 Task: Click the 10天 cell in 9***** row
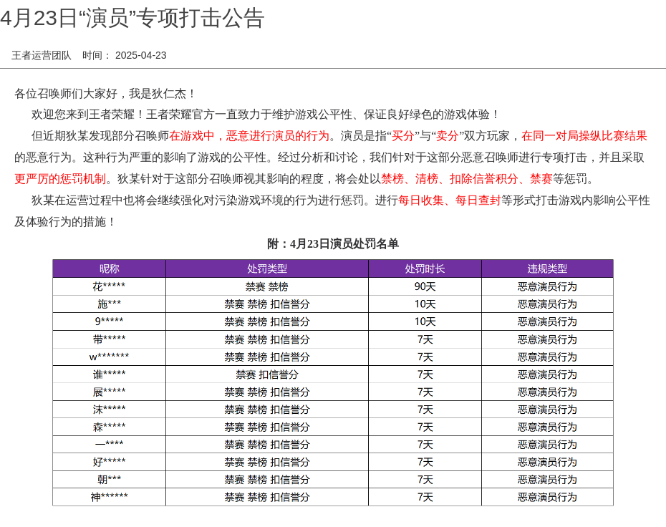pyautogui.click(x=425, y=321)
